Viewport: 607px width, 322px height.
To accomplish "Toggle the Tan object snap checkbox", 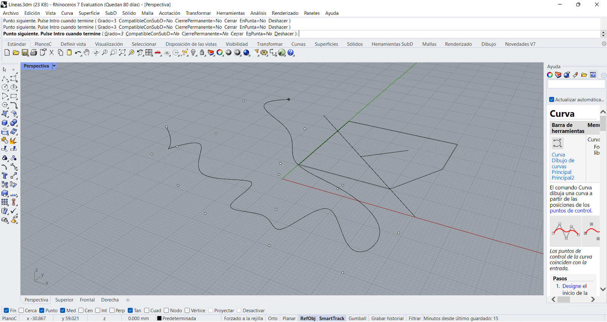I will tap(130, 310).
